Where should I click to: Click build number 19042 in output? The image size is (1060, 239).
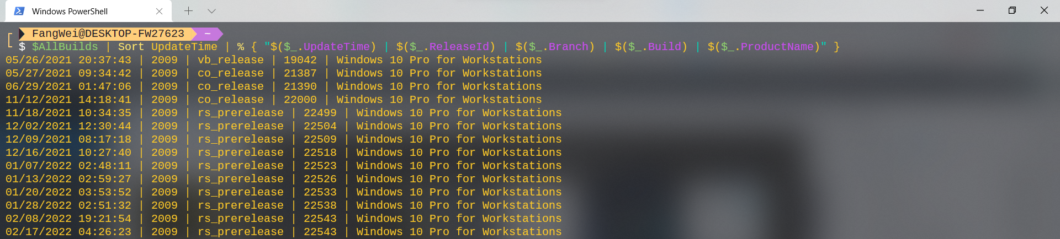tap(300, 60)
